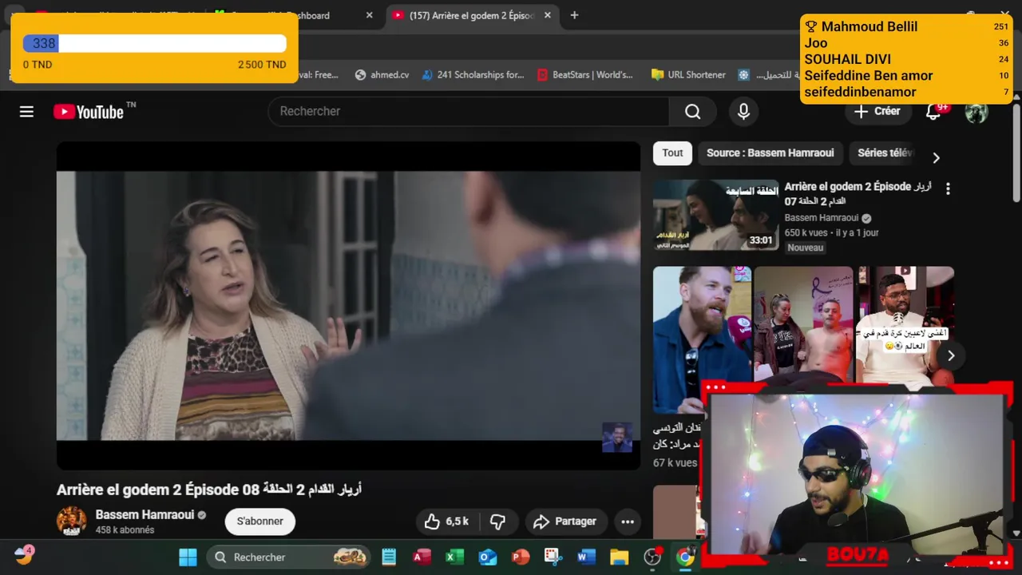Open options menu for Épisode 07 suggestion
This screenshot has height=575, width=1022.
[948, 189]
